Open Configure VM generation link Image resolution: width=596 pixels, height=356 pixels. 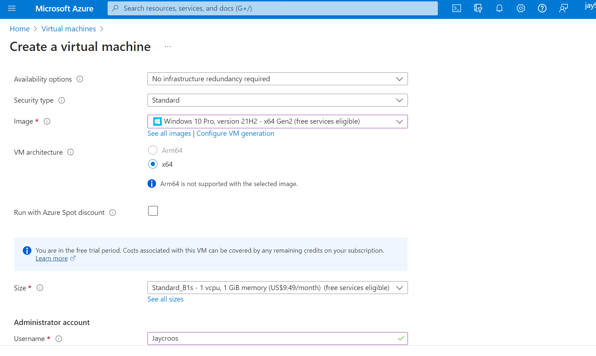(235, 133)
